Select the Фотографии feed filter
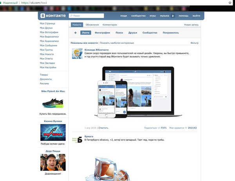Viewport: 235px width, 181px height. (x=102, y=33)
